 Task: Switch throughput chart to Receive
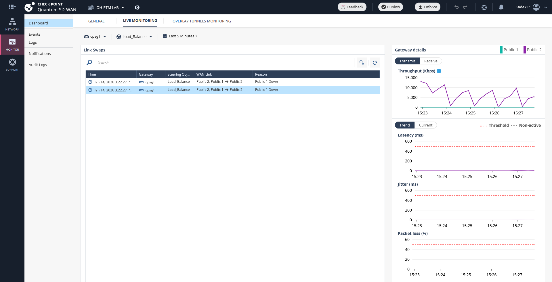(x=431, y=61)
